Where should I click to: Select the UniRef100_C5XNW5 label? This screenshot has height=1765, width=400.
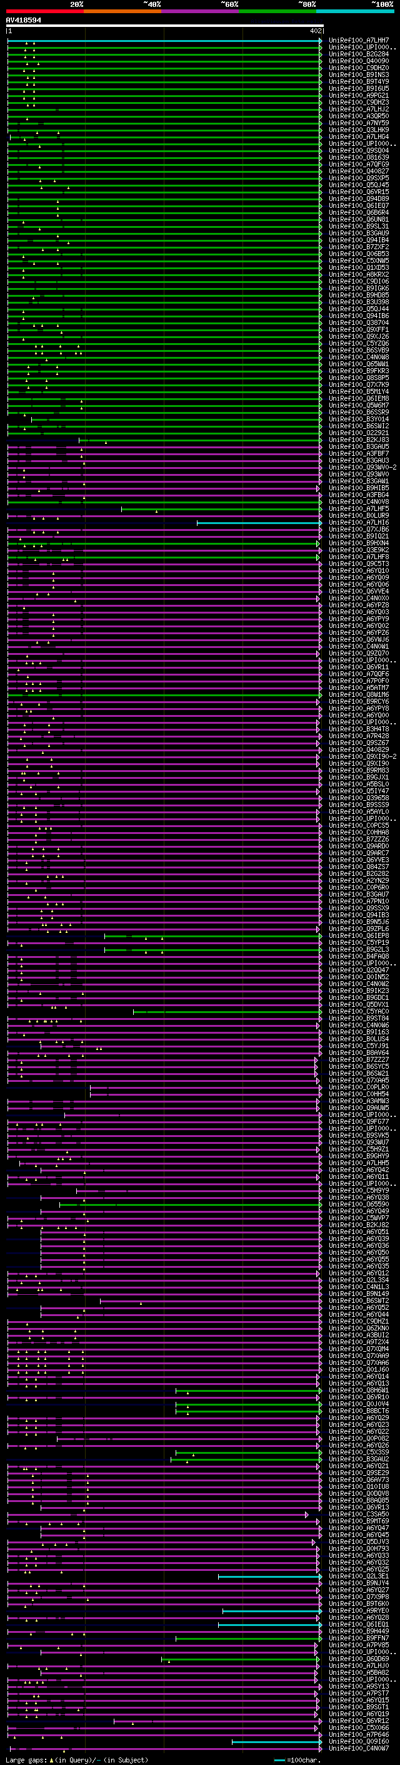[x=358, y=260]
